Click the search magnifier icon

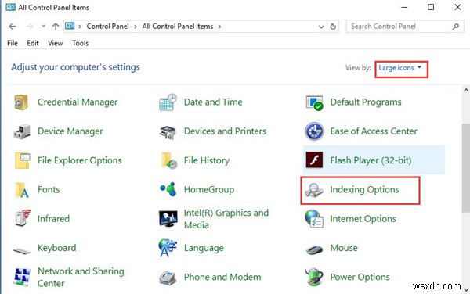click(456, 27)
